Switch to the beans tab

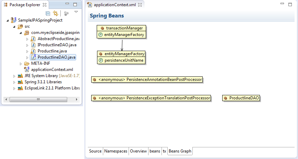point(155,151)
